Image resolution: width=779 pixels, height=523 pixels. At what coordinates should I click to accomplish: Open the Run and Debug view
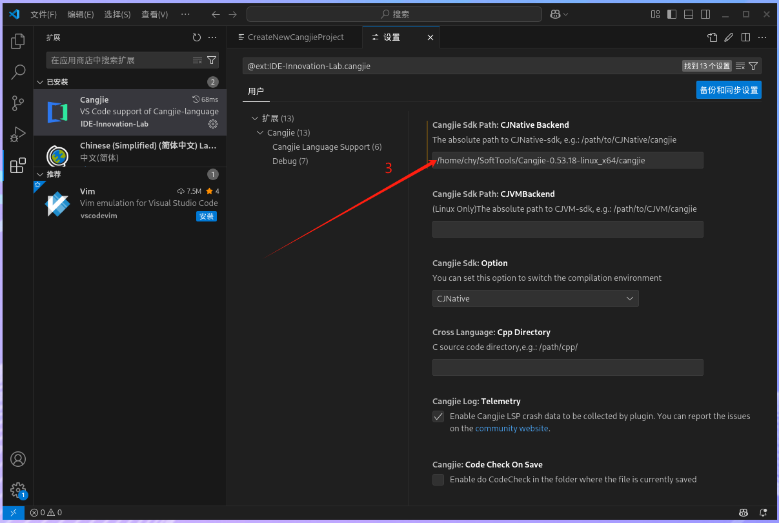point(18,134)
